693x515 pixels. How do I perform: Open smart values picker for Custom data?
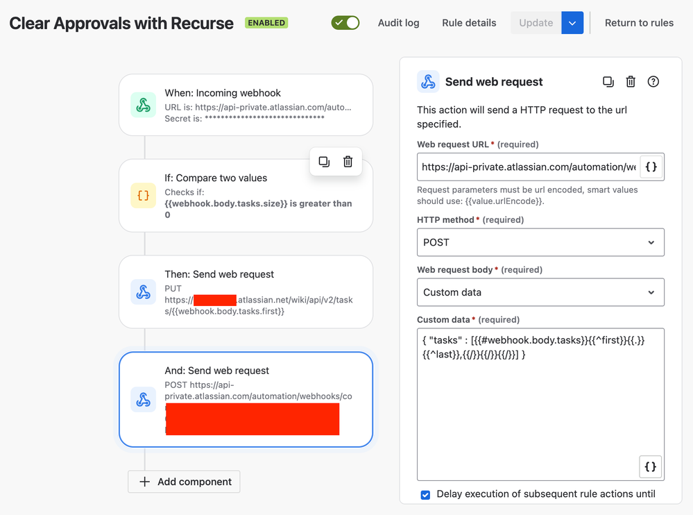coord(650,467)
